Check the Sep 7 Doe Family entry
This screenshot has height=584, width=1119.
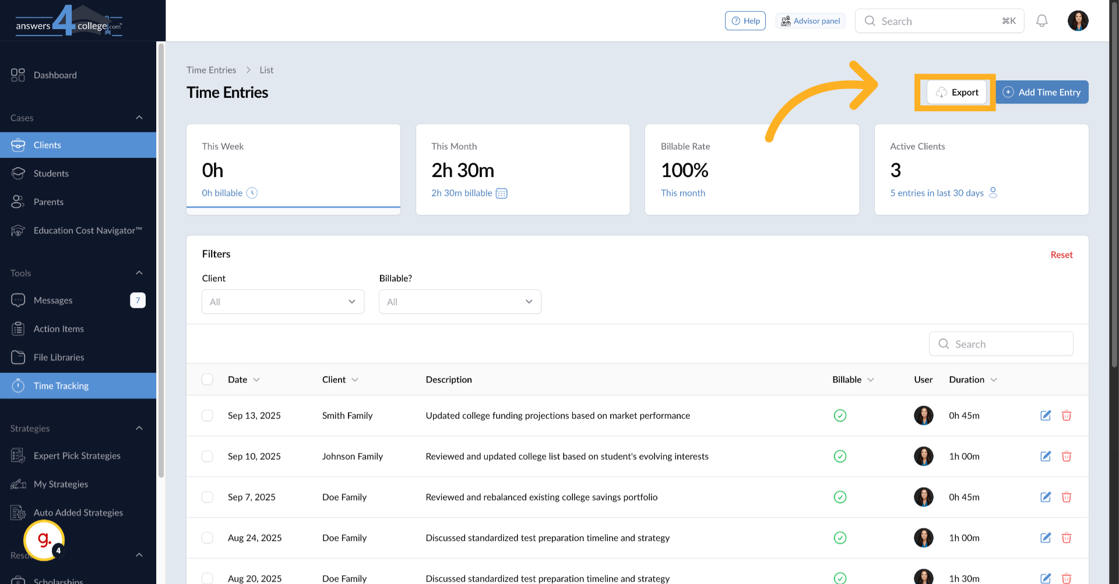click(x=207, y=497)
